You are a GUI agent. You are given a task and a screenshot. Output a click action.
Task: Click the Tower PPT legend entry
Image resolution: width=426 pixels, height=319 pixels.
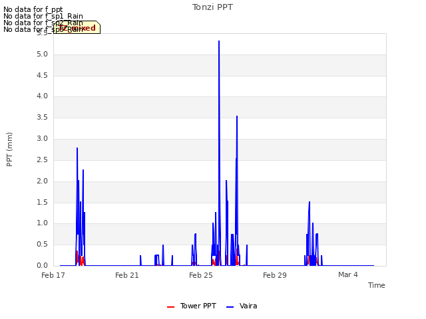(192, 306)
